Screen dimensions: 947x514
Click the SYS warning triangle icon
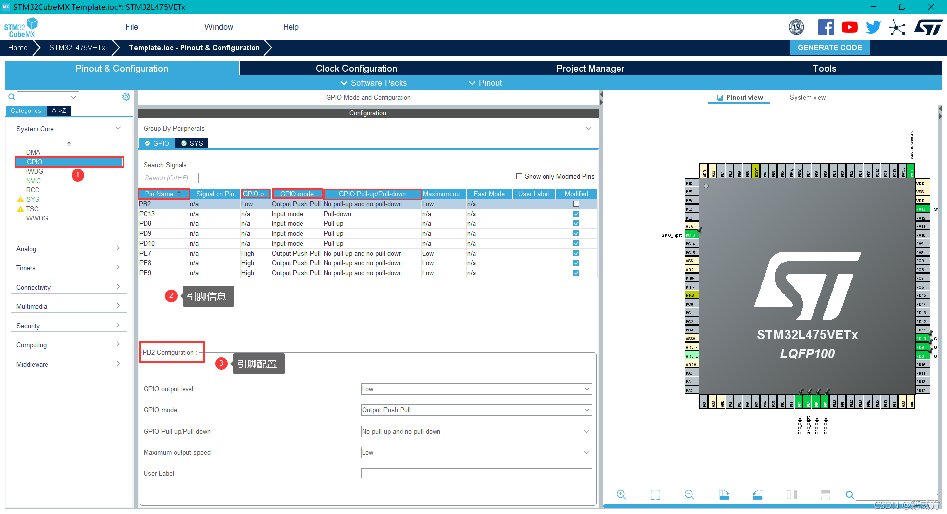pos(20,200)
